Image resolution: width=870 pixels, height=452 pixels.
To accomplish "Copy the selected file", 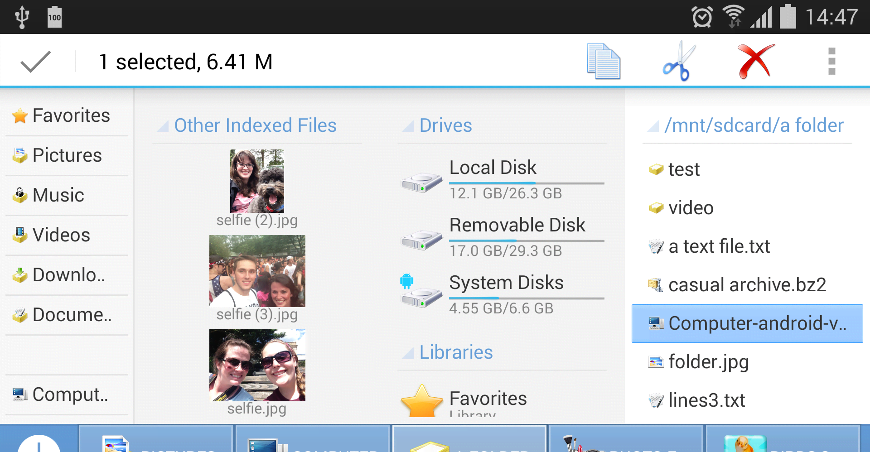I will point(604,61).
